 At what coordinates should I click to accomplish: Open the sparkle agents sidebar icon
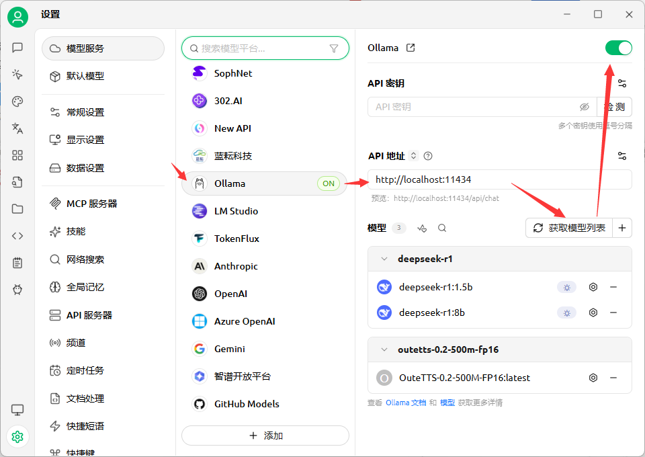(x=17, y=75)
